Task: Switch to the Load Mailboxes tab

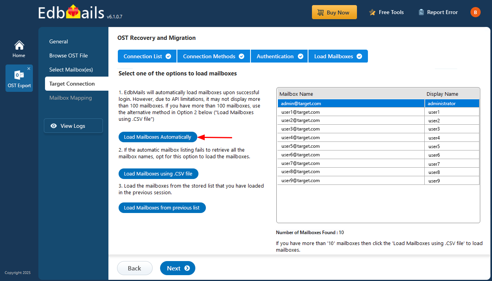Action: coord(338,56)
